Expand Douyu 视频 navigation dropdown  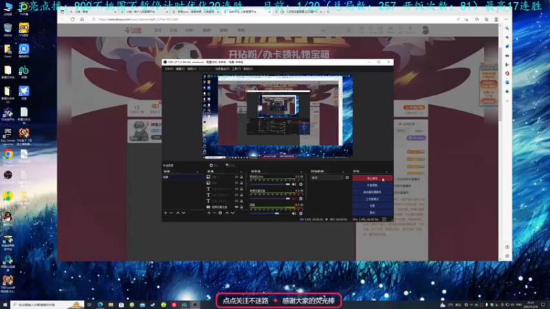(207, 30)
